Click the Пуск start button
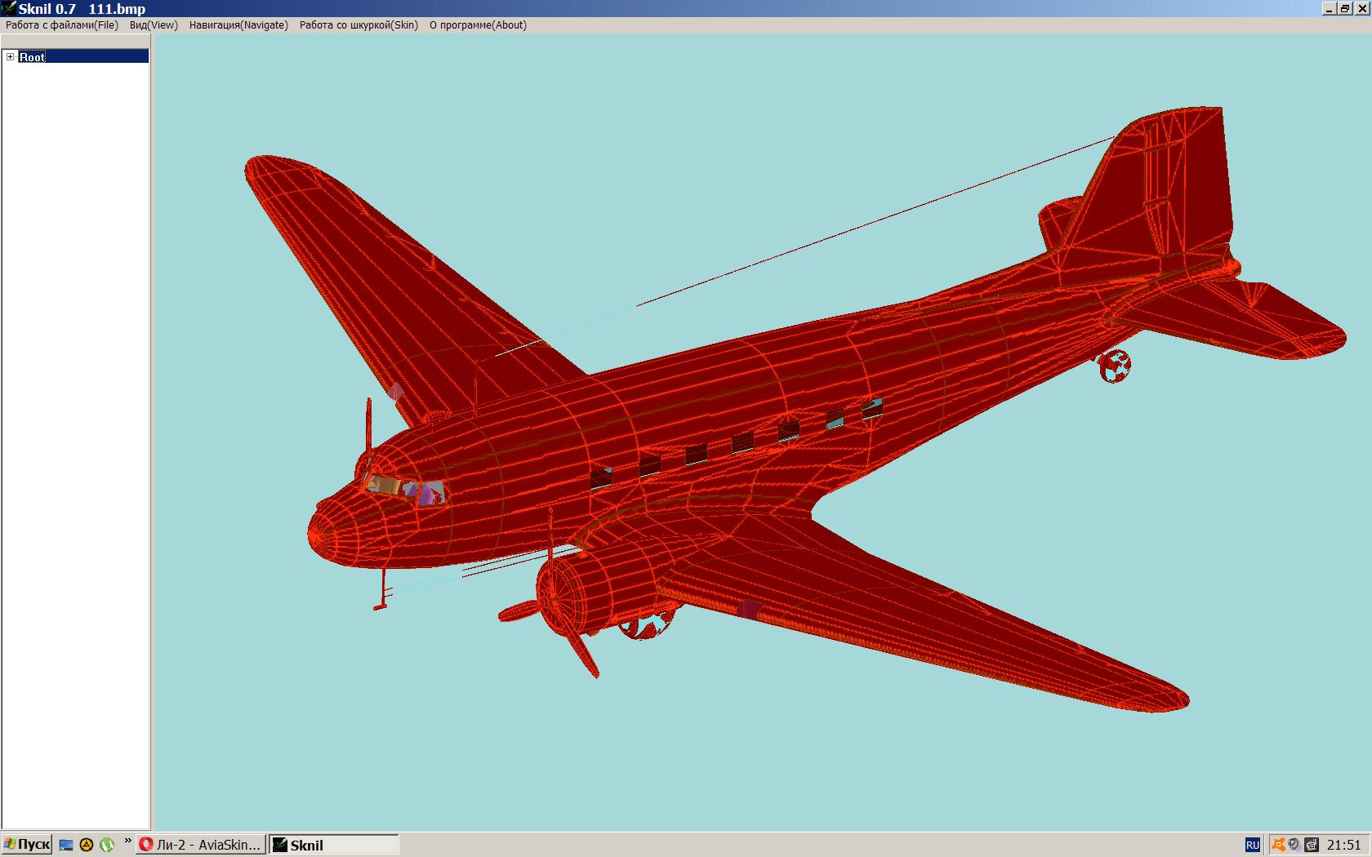The image size is (1372, 857). pyautogui.click(x=27, y=845)
